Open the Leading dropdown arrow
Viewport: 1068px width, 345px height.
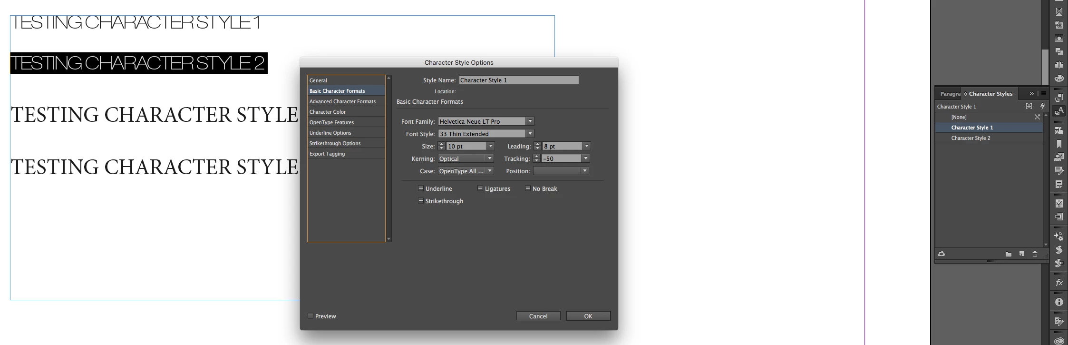tap(587, 146)
